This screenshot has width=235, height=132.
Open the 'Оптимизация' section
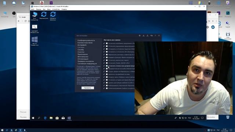point(83,59)
